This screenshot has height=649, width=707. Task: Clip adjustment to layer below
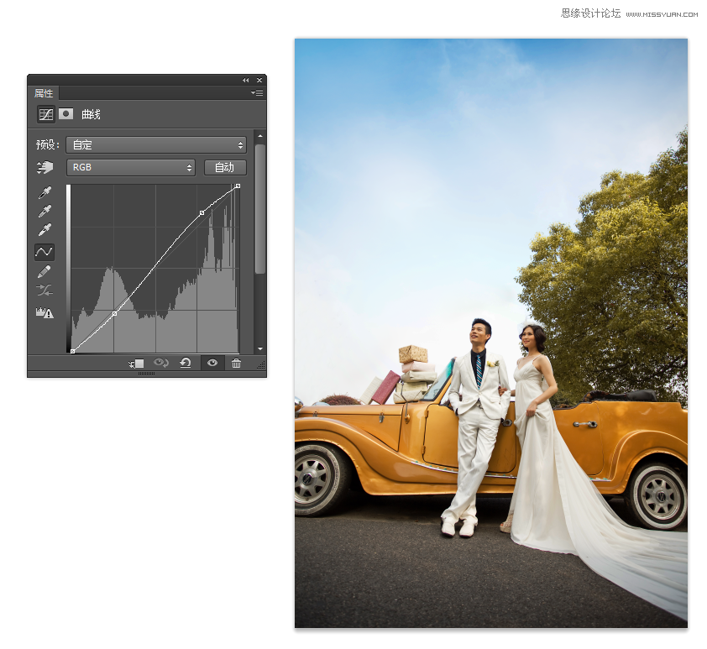[136, 364]
